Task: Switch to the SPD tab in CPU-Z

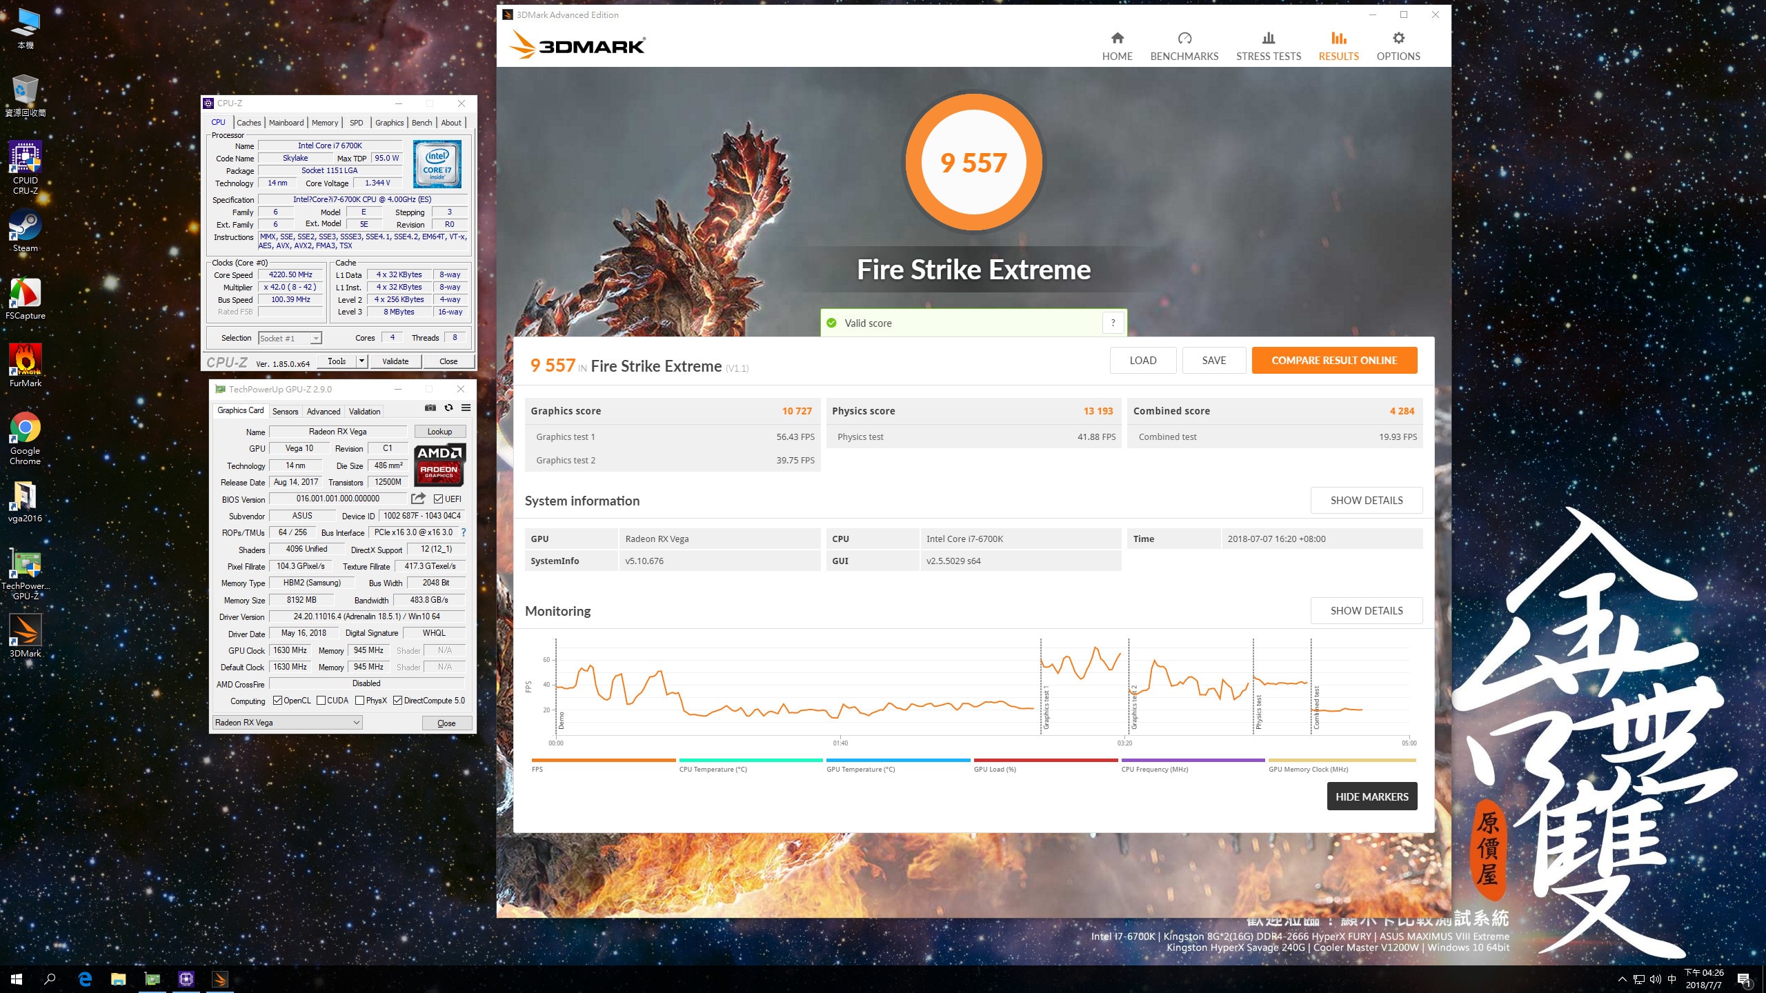Action: click(x=356, y=123)
